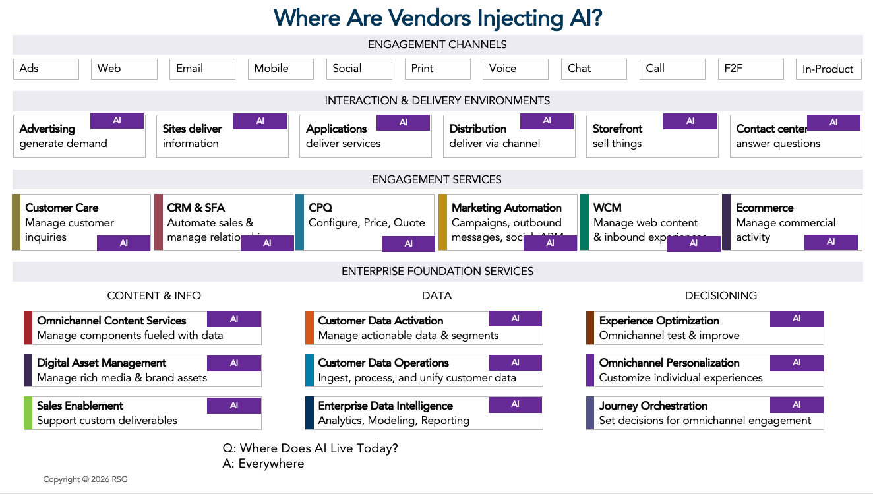The image size is (873, 494).
Task: Select the Ads channel box
Action: 46,69
